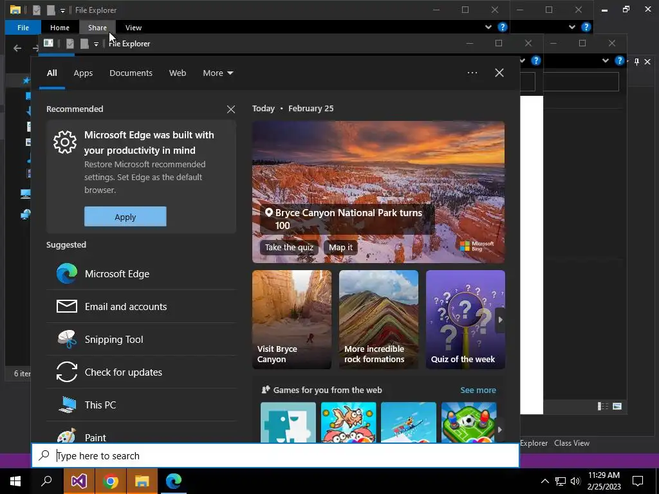Show next image cards with arrow
659x494 pixels.
pyautogui.click(x=500, y=320)
